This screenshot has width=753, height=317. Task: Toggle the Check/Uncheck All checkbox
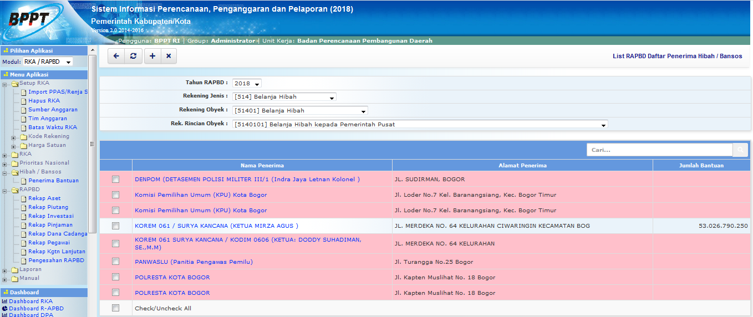coord(115,308)
